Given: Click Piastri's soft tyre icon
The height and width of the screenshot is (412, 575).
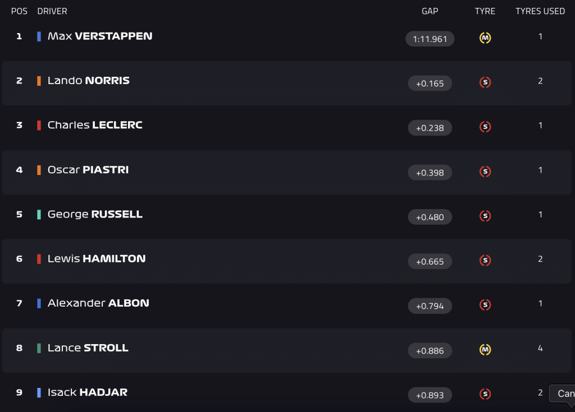Looking at the screenshot, I should 485,172.
